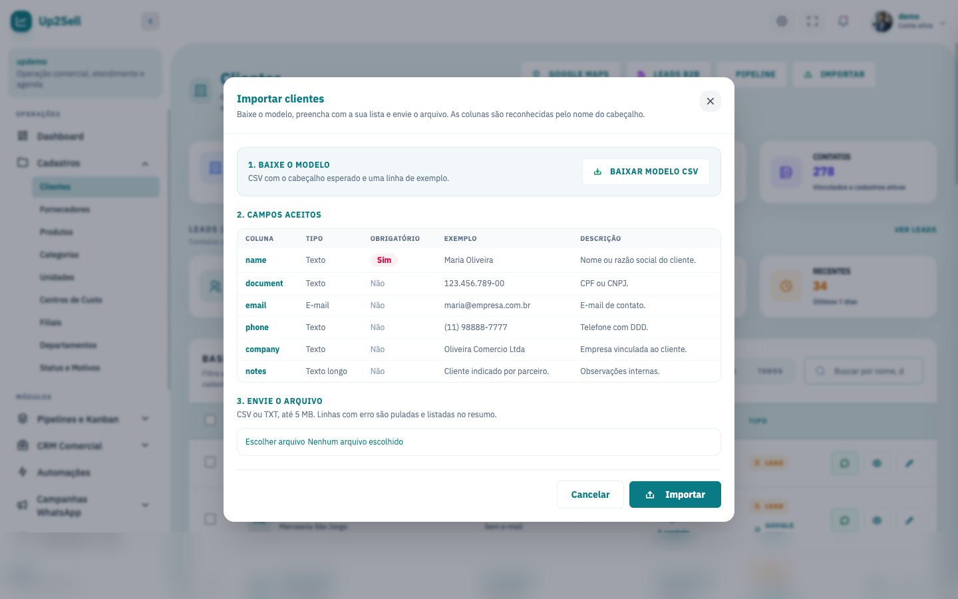This screenshot has height=599, width=958.
Task: Click the first row edit pencil icon
Action: click(x=909, y=463)
